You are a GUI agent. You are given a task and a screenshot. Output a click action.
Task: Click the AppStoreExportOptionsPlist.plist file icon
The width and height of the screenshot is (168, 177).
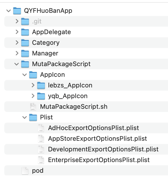tap(41, 139)
